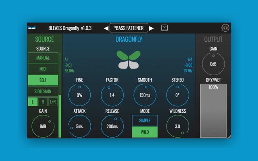The width and height of the screenshot is (258, 161).
Task: Go to previous preset with left arrow
Action: 106,28
